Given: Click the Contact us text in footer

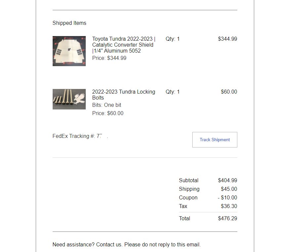Looking at the screenshot, I should (109, 245).
